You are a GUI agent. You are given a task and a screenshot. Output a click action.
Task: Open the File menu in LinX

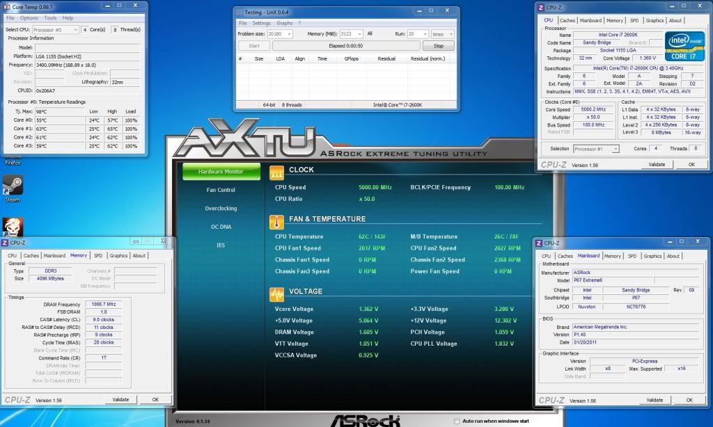[243, 23]
